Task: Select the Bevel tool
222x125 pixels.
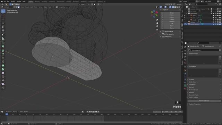Action: point(3,54)
